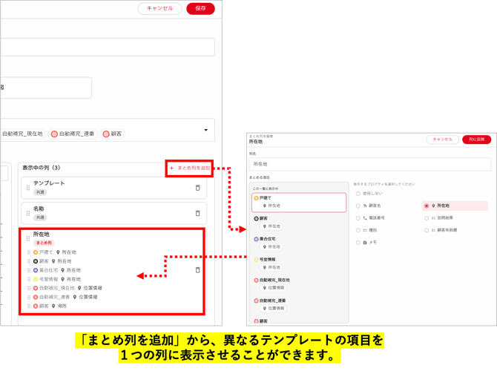Choose the メモ property radio button
Screen dimensions: 497x371
click(x=358, y=243)
